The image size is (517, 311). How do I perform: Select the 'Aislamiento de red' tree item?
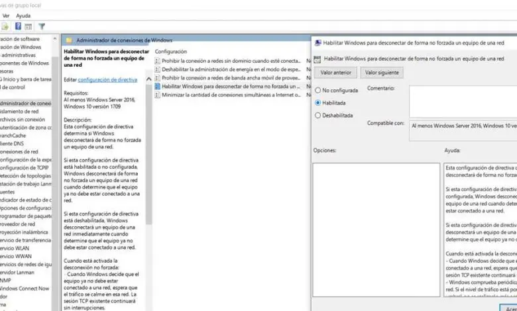point(19,112)
